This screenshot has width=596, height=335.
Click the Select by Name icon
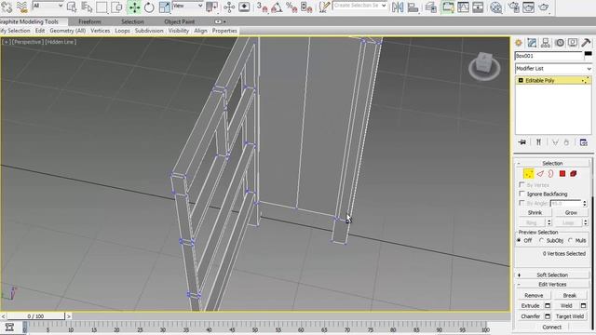pyautogui.click(x=87, y=7)
